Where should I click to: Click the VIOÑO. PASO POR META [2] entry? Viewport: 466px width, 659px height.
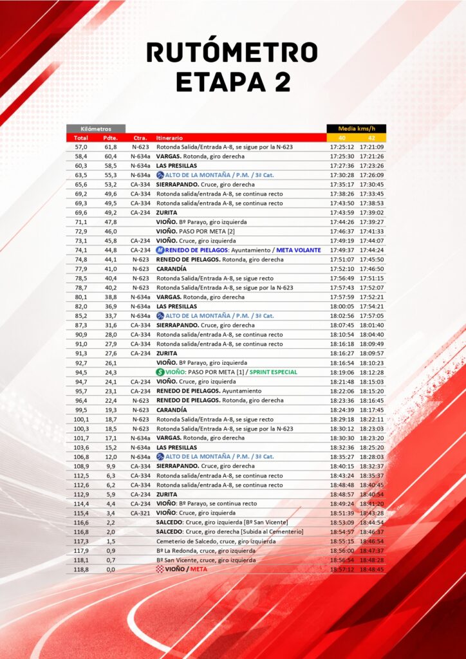194,232
